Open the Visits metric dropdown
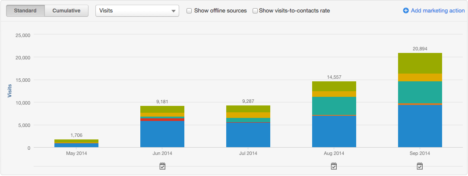This screenshot has width=468, height=176. [137, 11]
